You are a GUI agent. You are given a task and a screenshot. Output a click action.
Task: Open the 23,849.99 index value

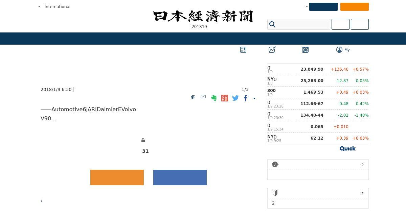point(312,69)
